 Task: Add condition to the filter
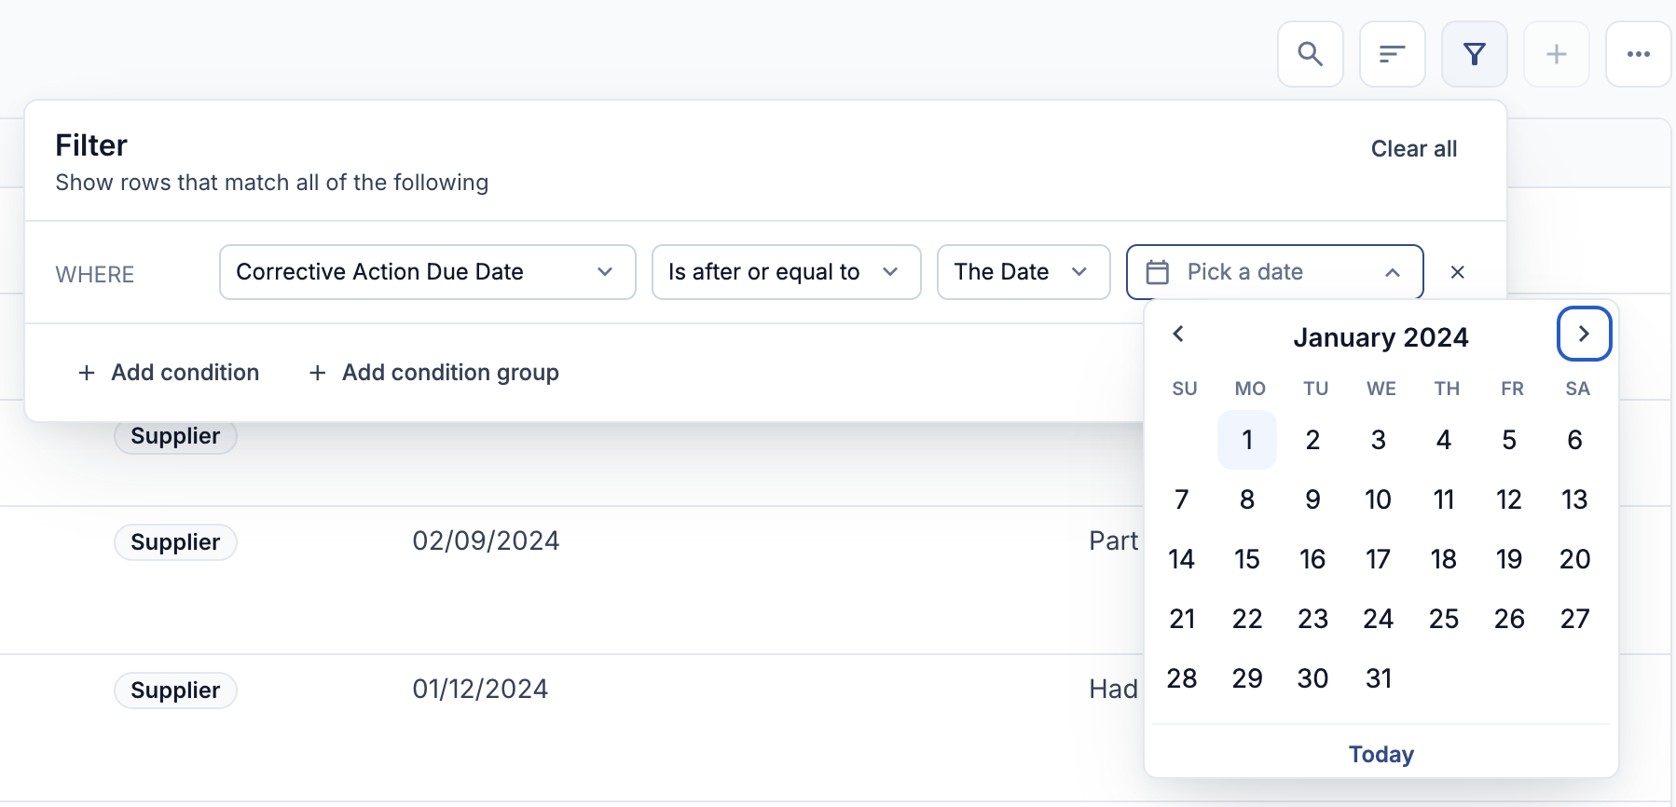169,373
